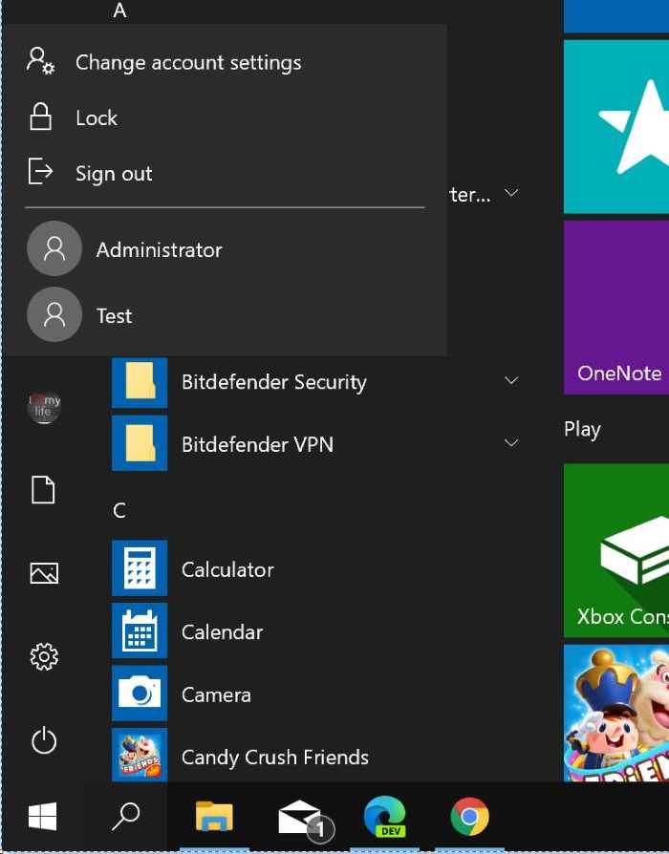The image size is (669, 854).
Task: Expand Bitdefender VPN folder chevron
Action: [x=511, y=443]
